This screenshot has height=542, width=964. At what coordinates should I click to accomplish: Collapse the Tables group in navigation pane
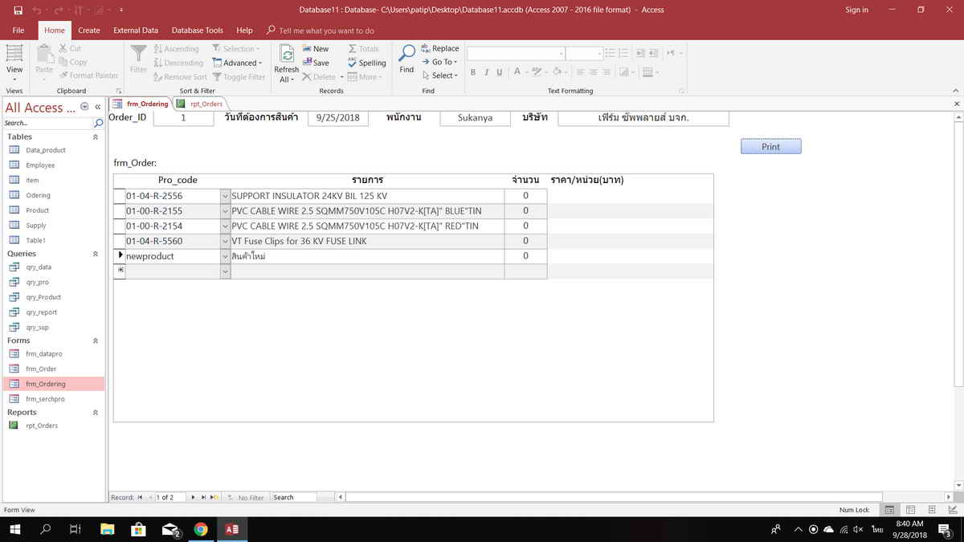tap(96, 137)
